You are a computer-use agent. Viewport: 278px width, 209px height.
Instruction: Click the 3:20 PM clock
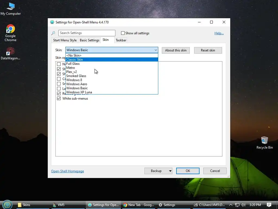click(x=255, y=205)
